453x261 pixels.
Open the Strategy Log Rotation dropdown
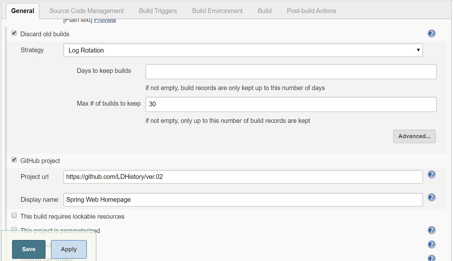pos(243,50)
